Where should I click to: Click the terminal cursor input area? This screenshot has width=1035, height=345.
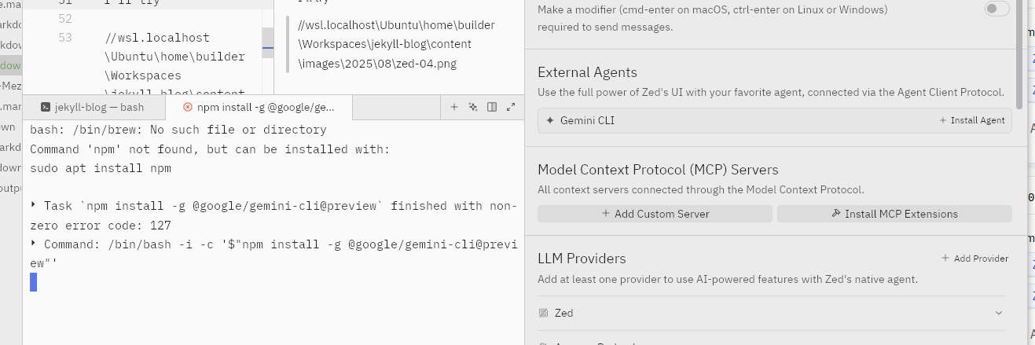[34, 282]
